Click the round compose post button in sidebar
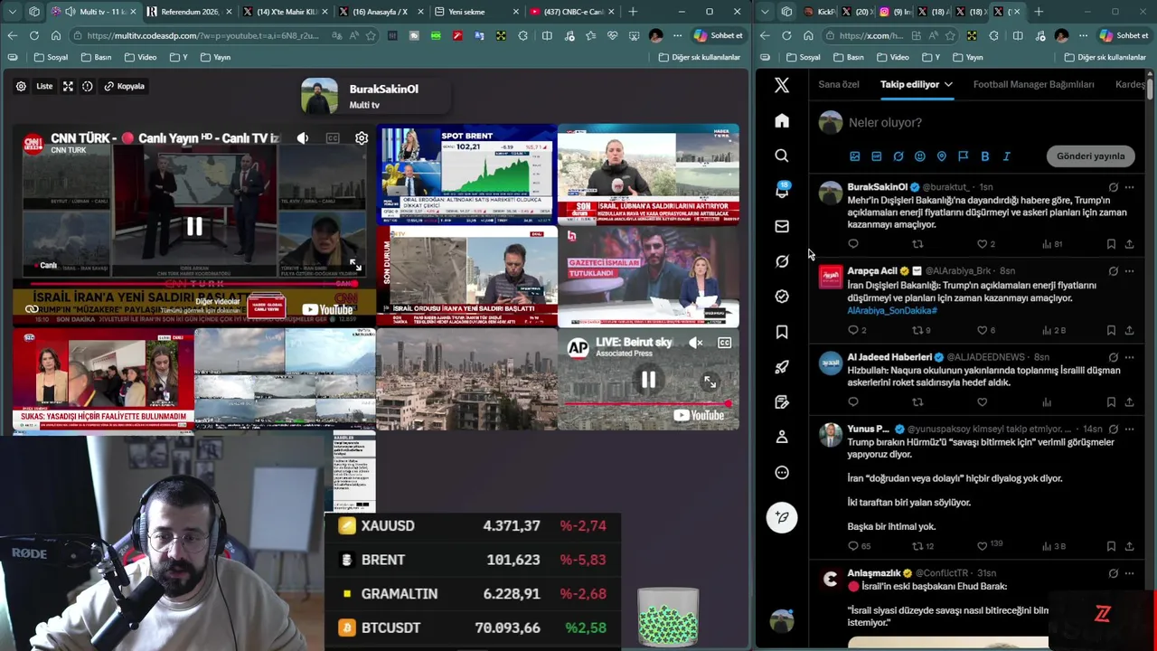Viewport: 1157px width, 651px height. 782,517
